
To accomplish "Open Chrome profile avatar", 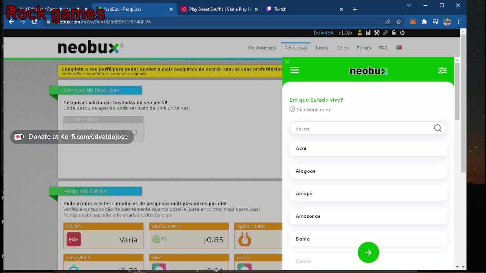I will (x=447, y=22).
